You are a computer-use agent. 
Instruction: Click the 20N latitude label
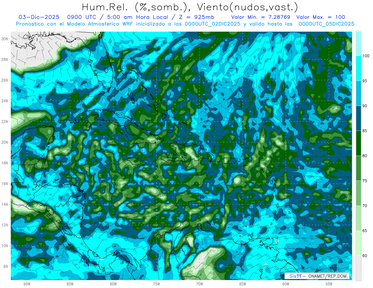[x=5, y=142]
